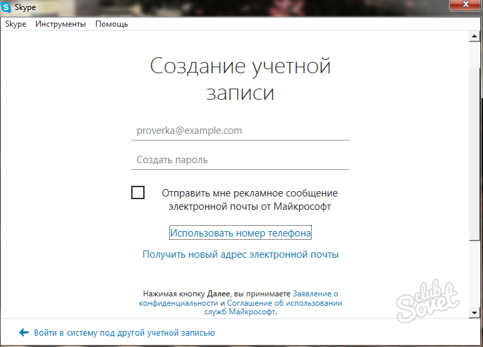Screen dimensions: 483x347
Task: Open the Инструменты menu
Action: pyautogui.click(x=61, y=24)
